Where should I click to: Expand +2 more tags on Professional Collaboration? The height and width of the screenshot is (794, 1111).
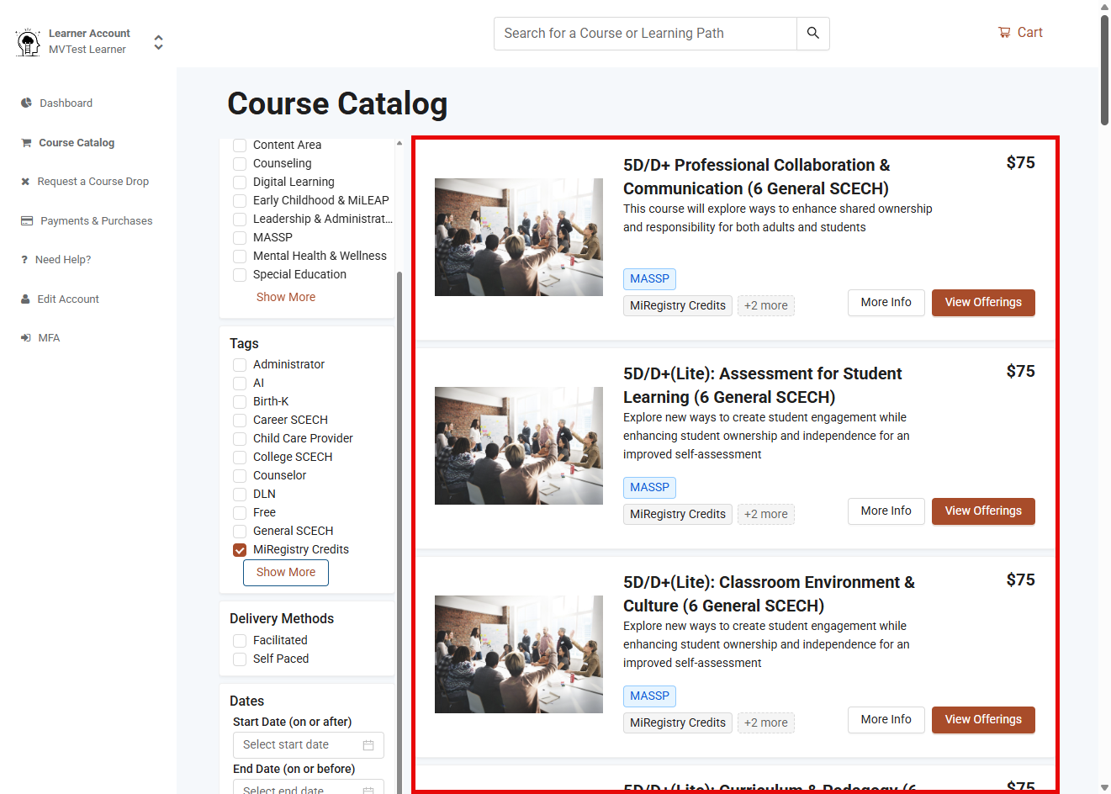[x=766, y=306]
